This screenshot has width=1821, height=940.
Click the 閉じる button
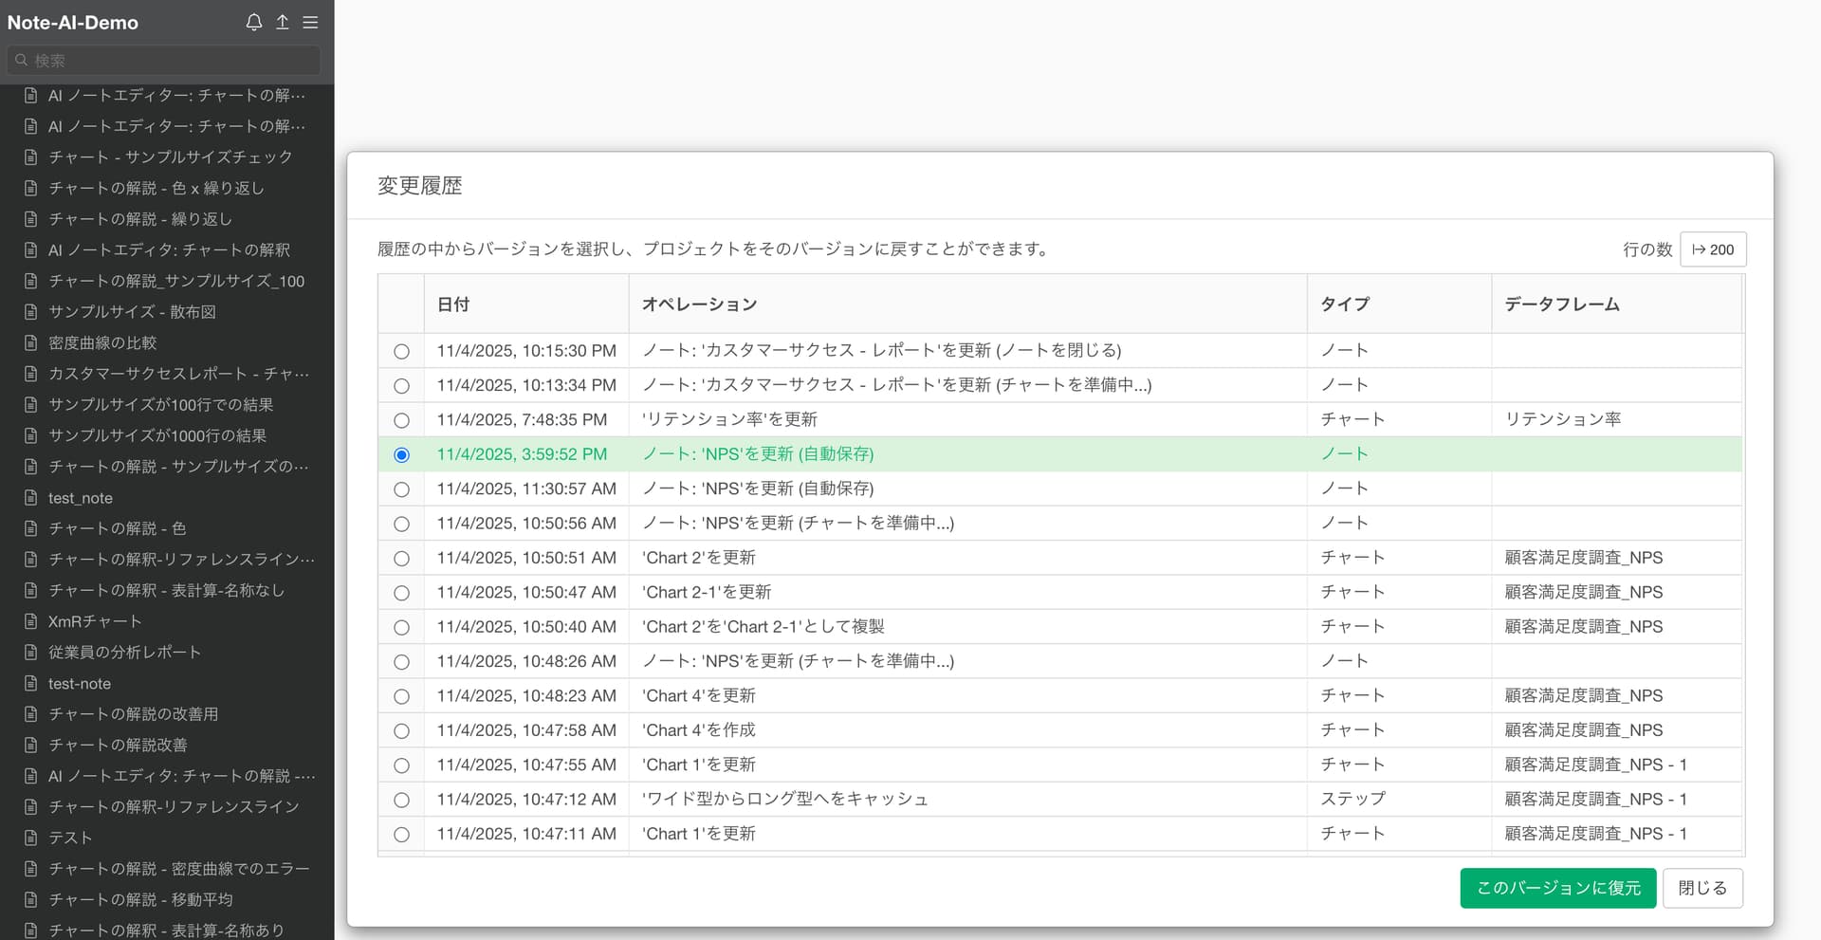[1701, 888]
